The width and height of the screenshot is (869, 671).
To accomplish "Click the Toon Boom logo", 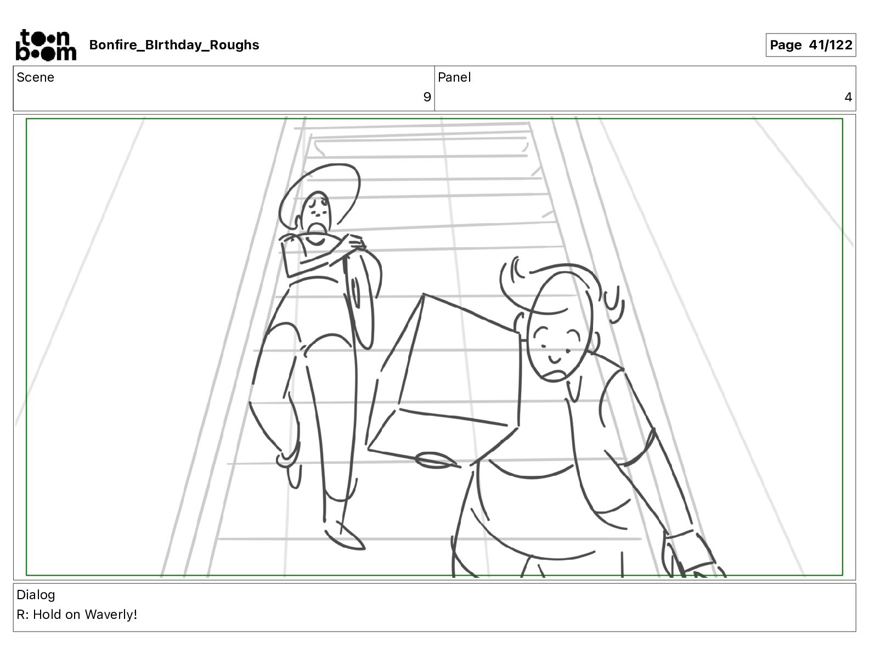I will tap(46, 45).
